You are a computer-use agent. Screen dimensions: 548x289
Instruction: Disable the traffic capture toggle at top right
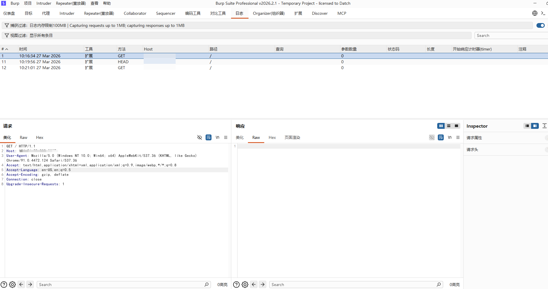pyautogui.click(x=541, y=25)
